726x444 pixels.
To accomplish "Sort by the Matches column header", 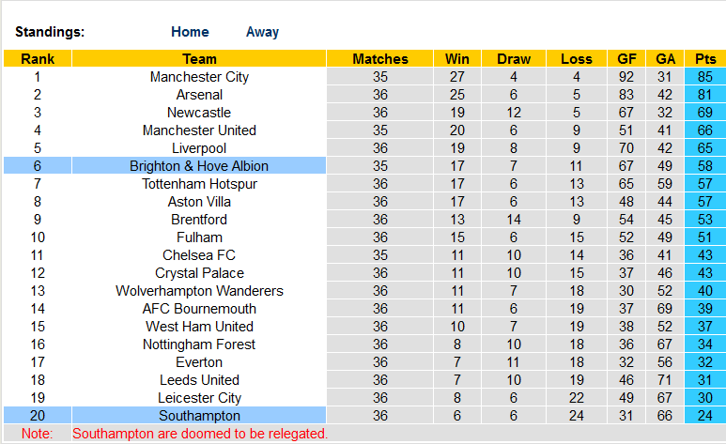I will click(380, 59).
